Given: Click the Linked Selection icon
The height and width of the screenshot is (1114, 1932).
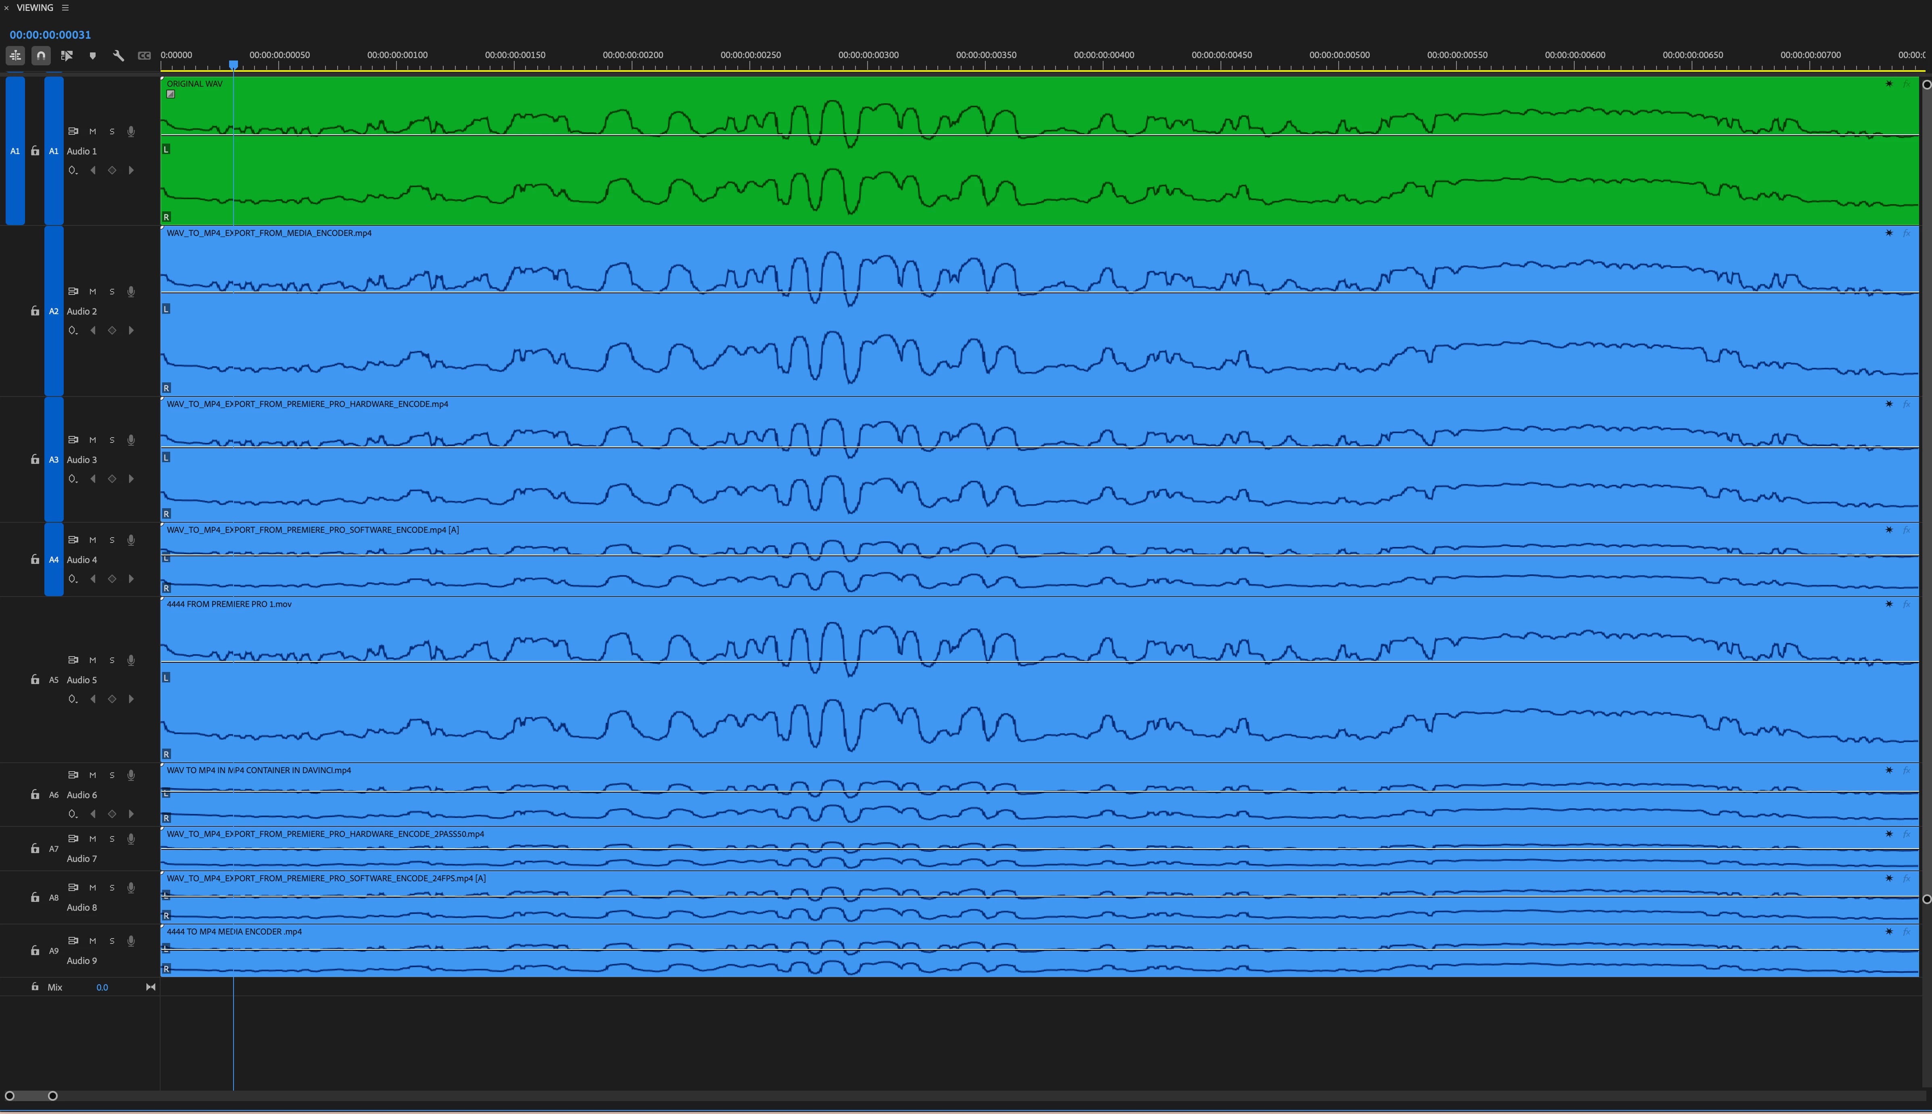Looking at the screenshot, I should tap(67, 55).
